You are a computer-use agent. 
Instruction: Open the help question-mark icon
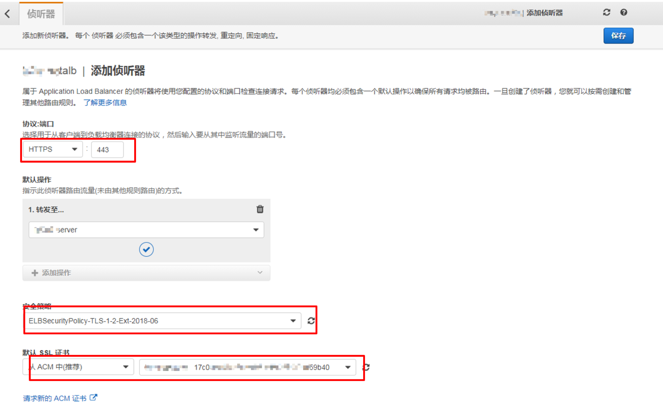tap(623, 12)
